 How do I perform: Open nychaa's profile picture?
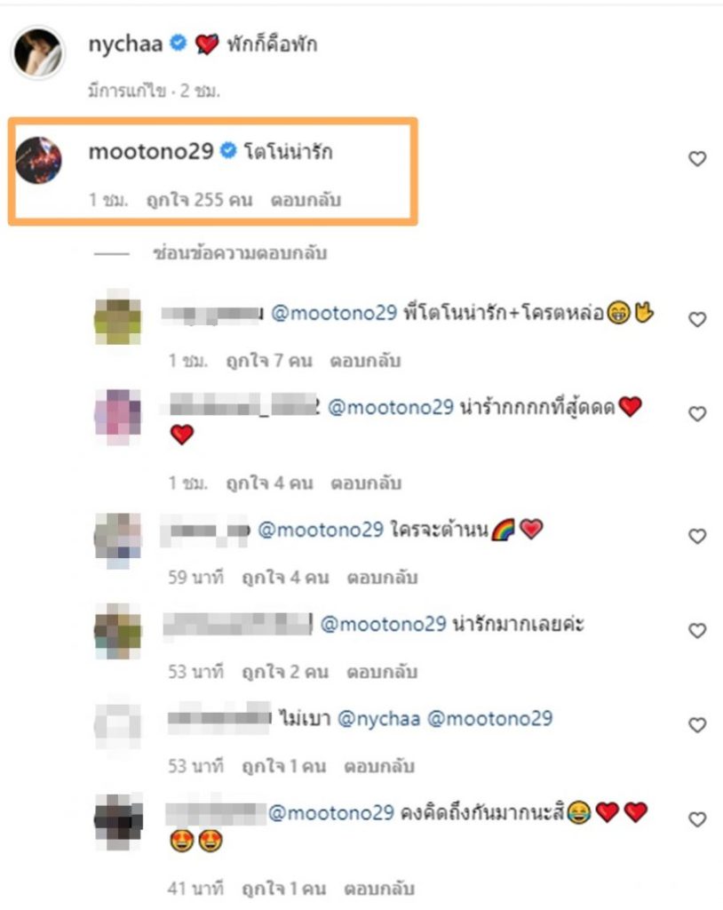[38, 52]
